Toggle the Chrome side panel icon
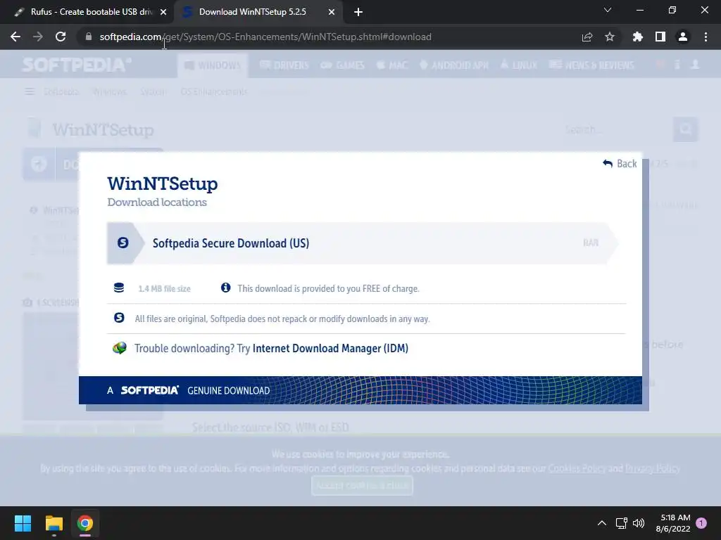 click(x=660, y=37)
